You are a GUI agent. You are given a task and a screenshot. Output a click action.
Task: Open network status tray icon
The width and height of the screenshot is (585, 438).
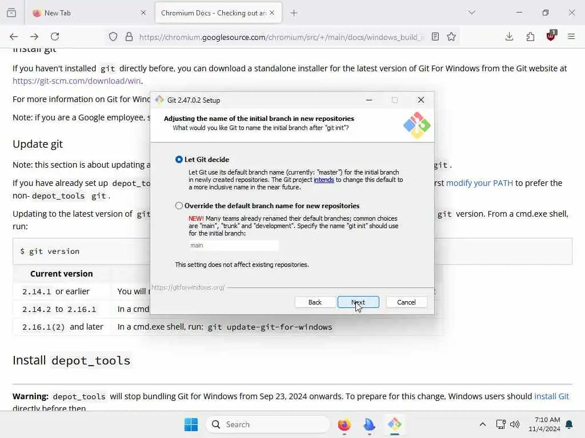tap(500, 424)
